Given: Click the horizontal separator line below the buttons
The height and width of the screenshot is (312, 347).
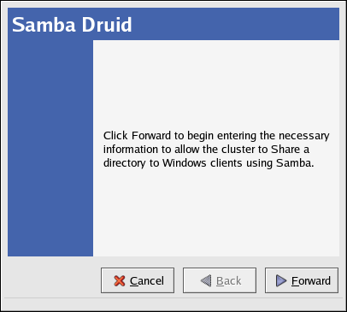Looking at the screenshot, I should click(173, 298).
